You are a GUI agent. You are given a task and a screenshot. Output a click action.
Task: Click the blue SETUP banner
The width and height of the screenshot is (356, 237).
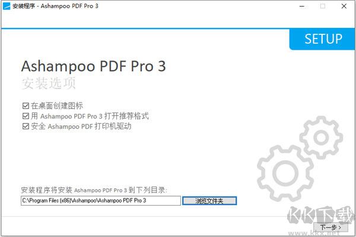coord(322,39)
